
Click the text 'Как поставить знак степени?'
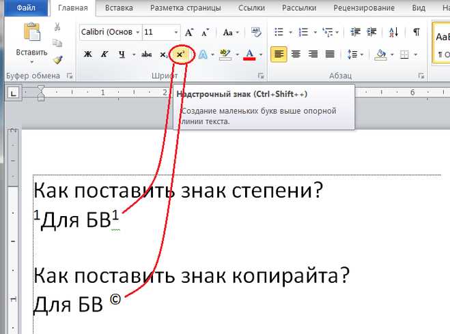(178, 190)
